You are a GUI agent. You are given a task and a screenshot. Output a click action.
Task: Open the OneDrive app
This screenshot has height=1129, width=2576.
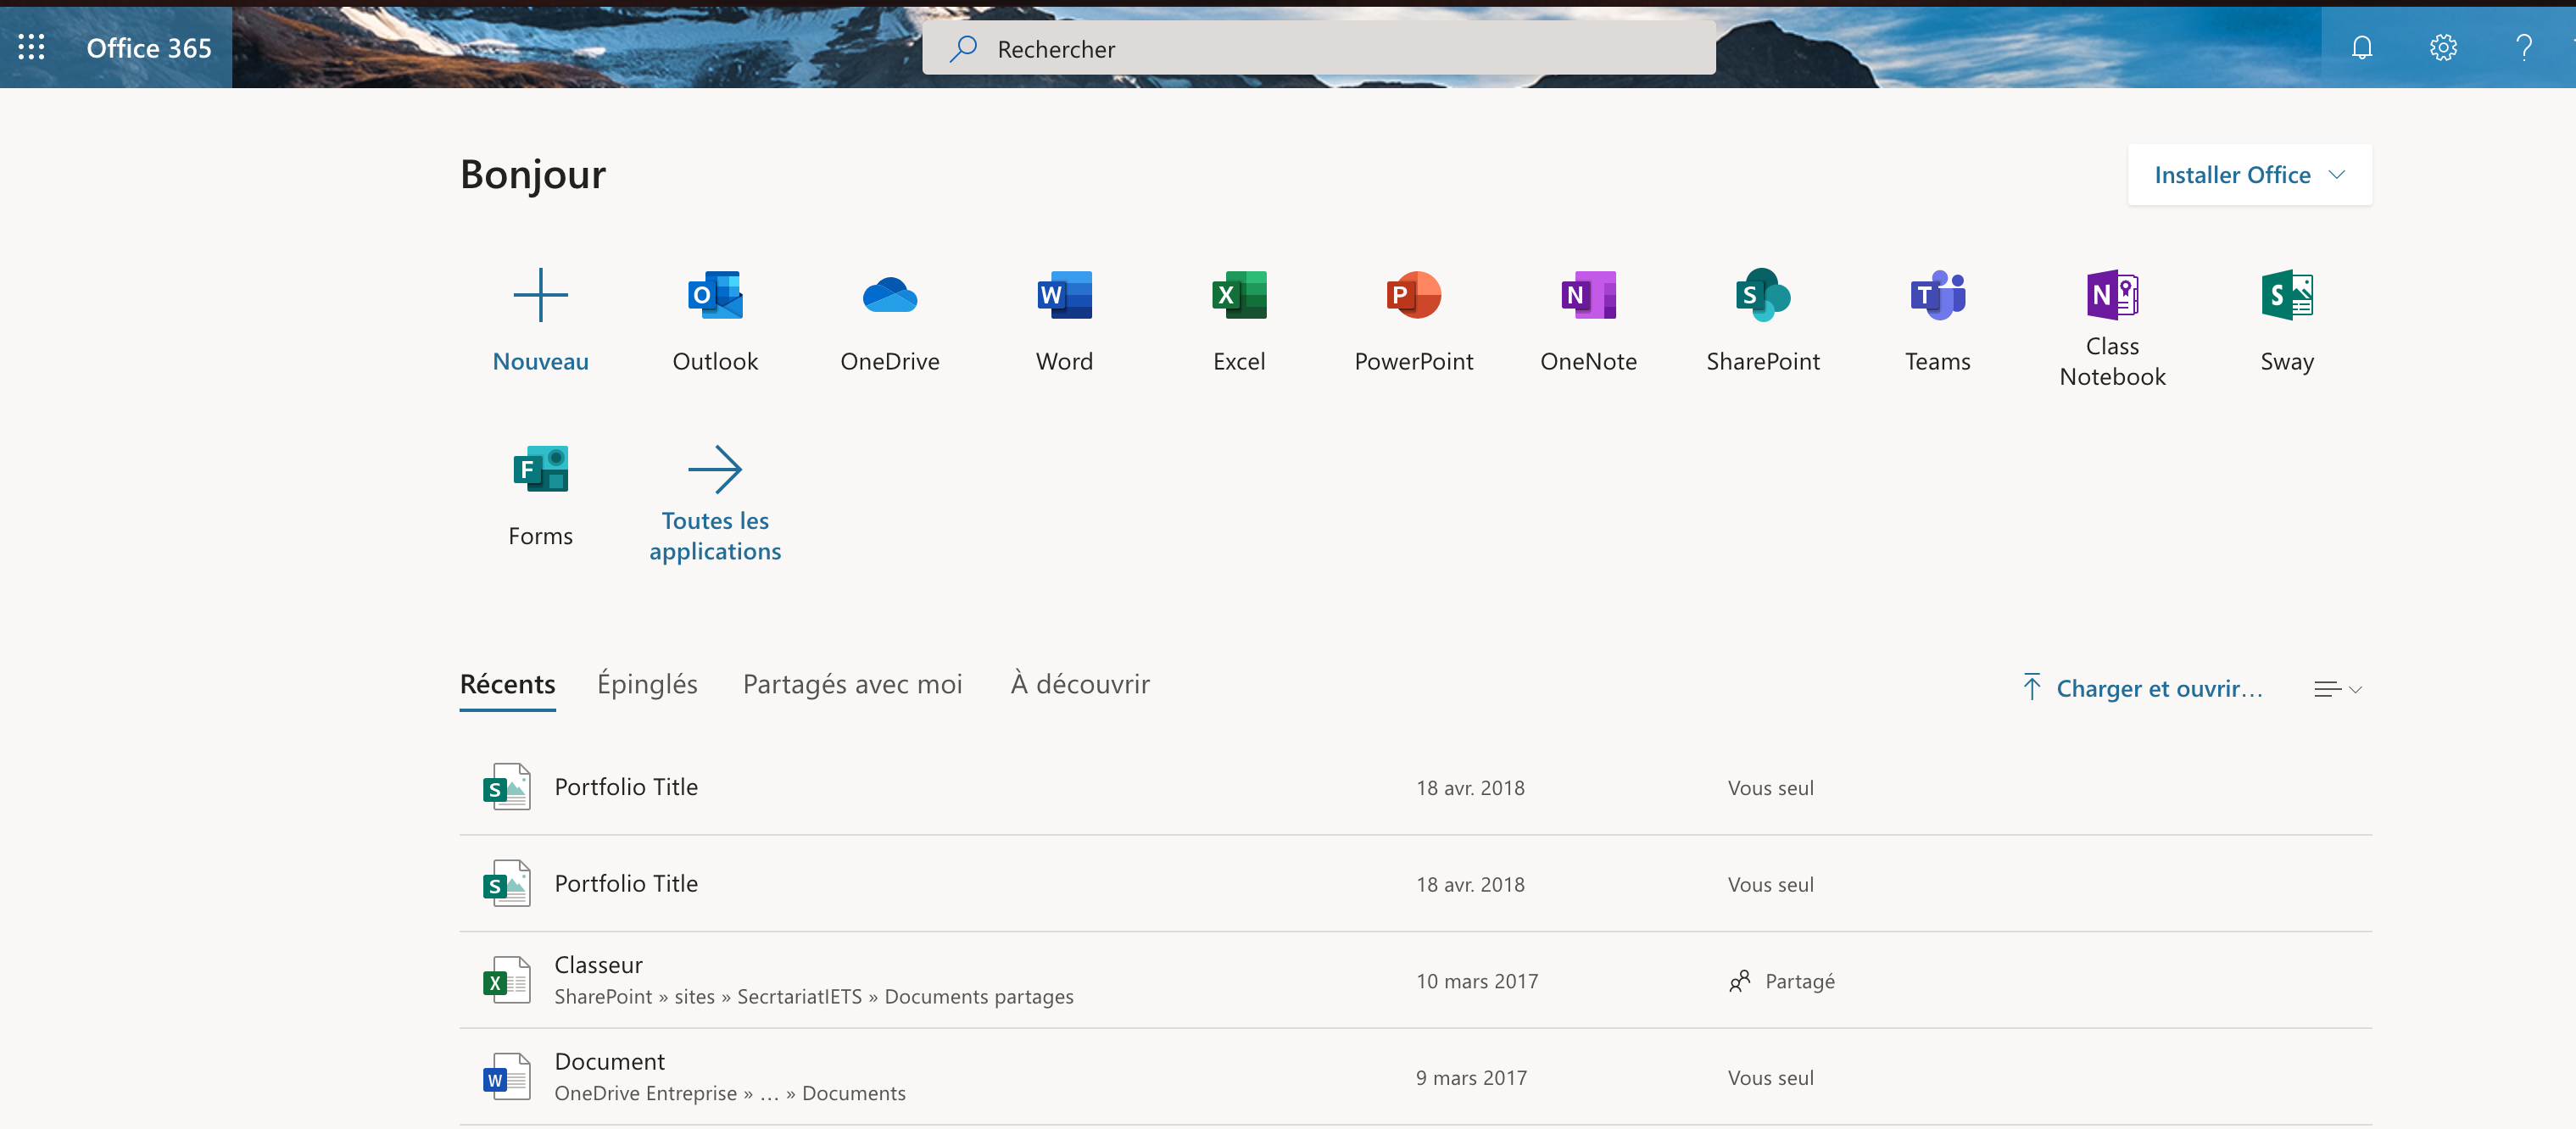(x=889, y=321)
